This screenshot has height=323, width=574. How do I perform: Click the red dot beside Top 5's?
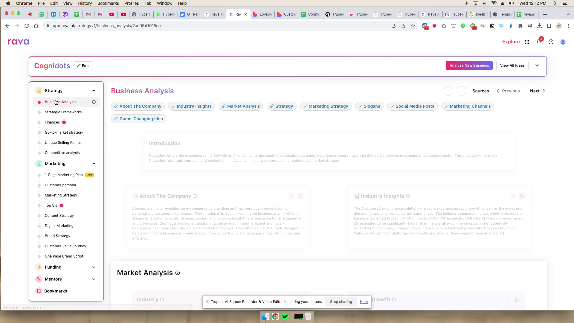(61, 205)
